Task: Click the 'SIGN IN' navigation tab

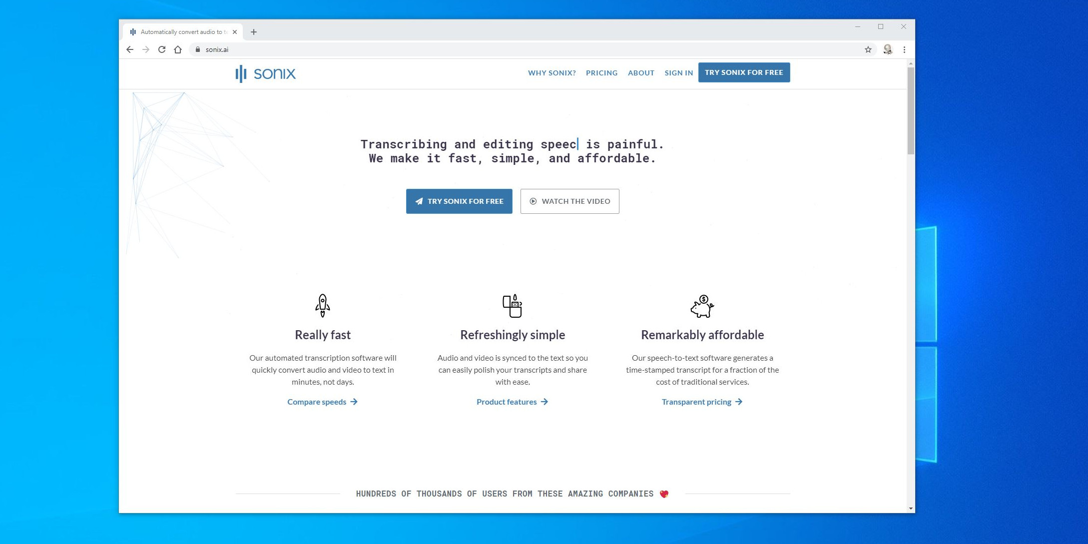Action: click(678, 72)
